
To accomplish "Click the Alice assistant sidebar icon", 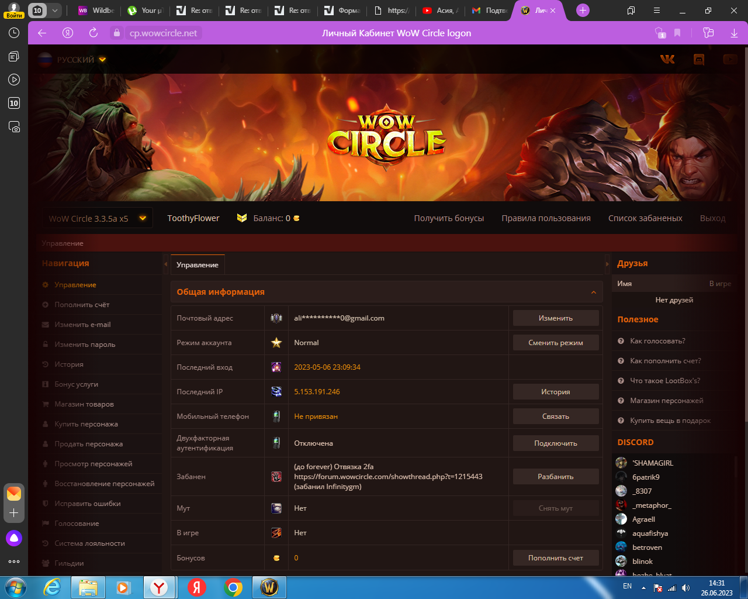I will pos(14,538).
